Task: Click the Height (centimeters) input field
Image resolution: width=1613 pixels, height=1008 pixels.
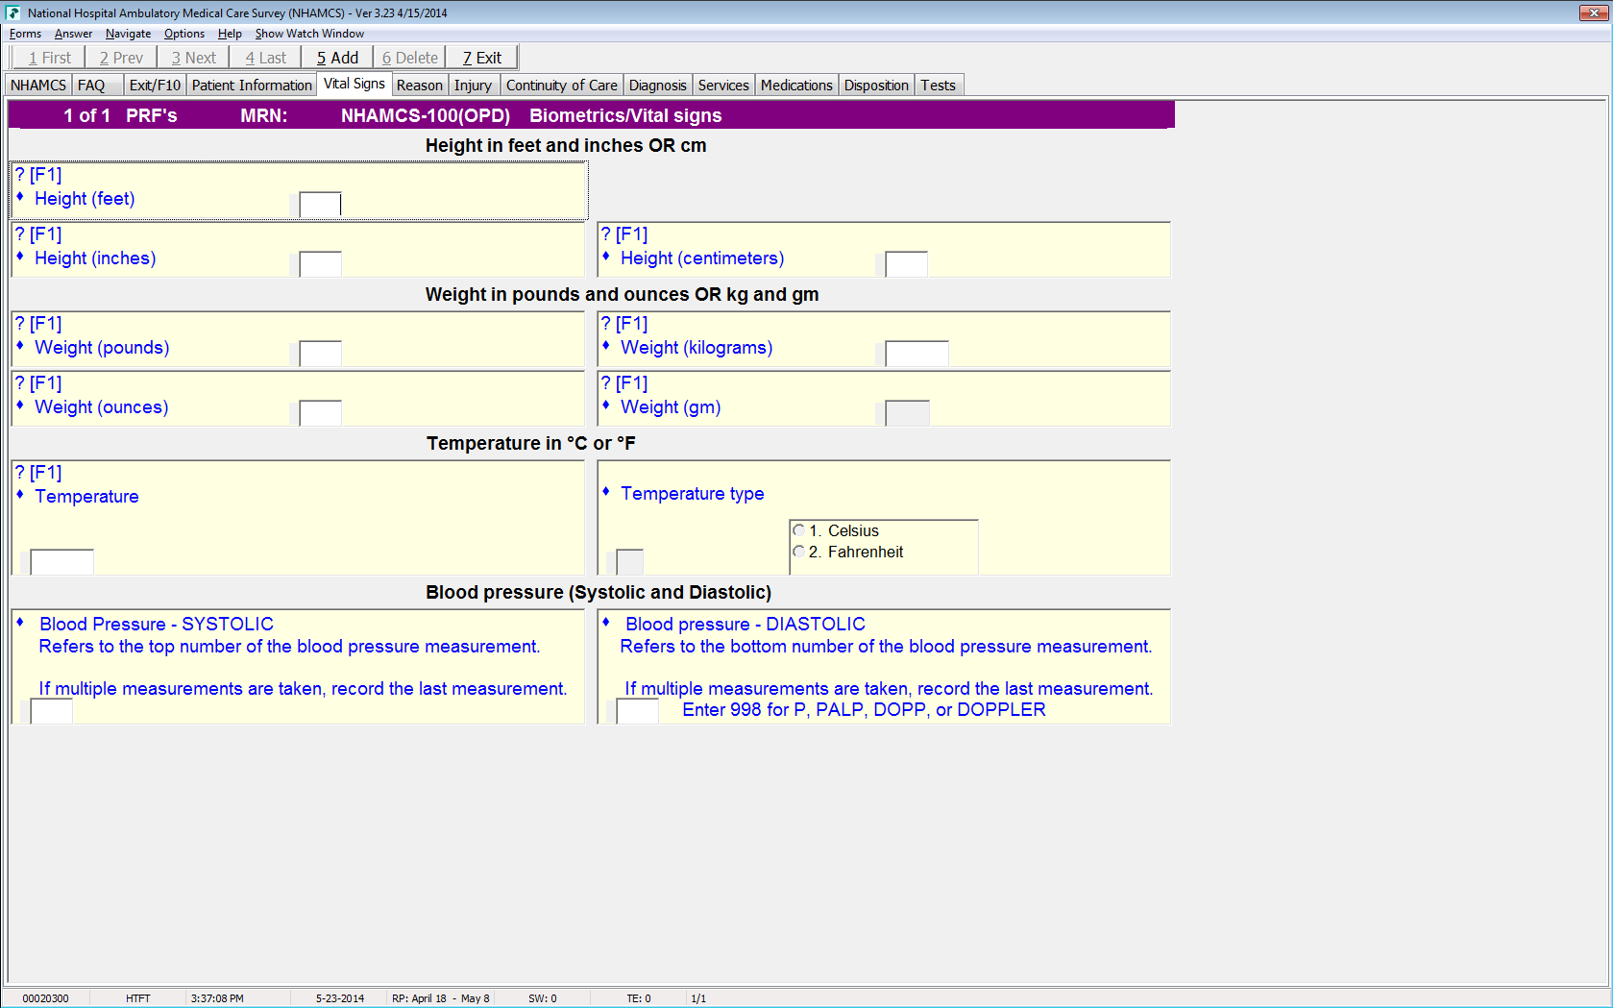Action: coord(906,264)
